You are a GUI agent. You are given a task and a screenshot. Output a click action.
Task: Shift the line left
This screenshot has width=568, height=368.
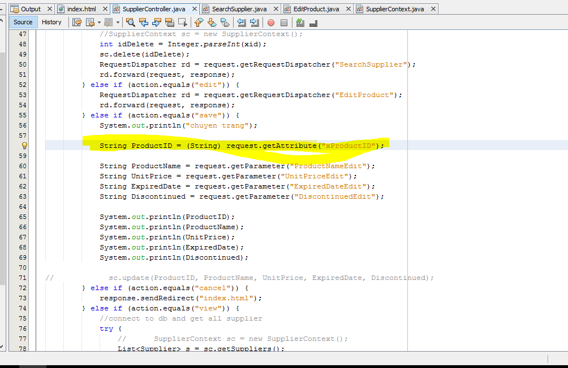tap(242, 23)
